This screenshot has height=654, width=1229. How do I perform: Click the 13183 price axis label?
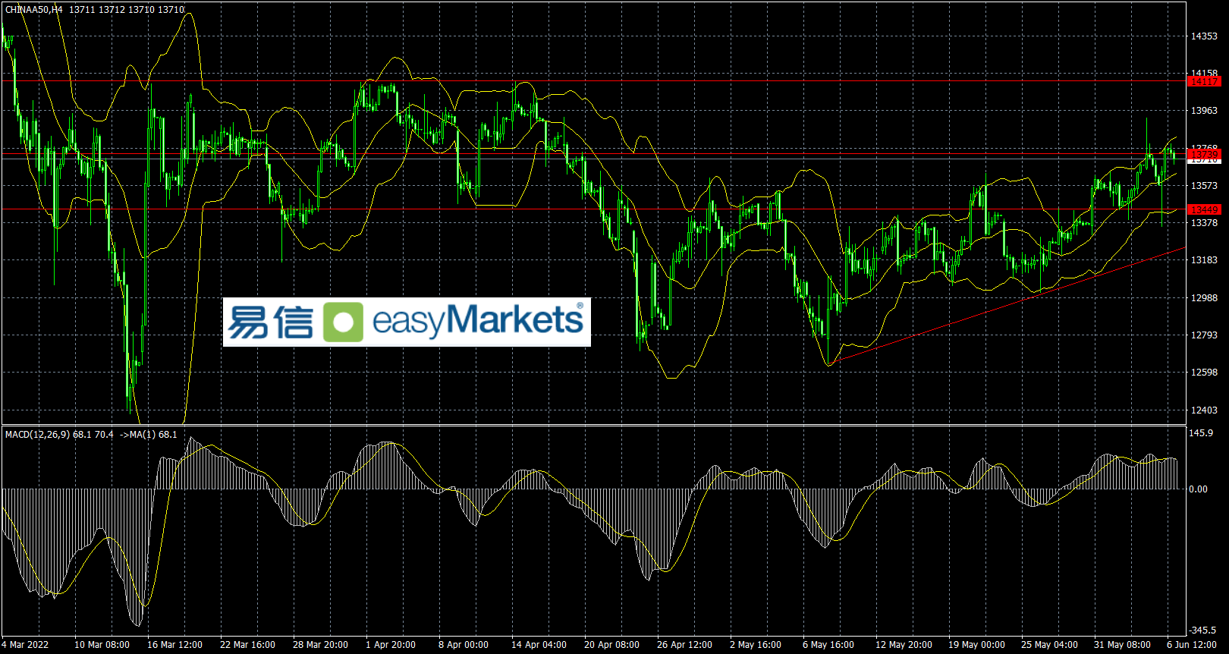pyautogui.click(x=1204, y=260)
